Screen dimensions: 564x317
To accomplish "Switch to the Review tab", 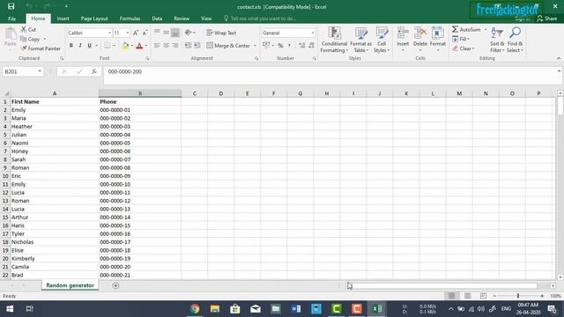I will coord(182,18).
